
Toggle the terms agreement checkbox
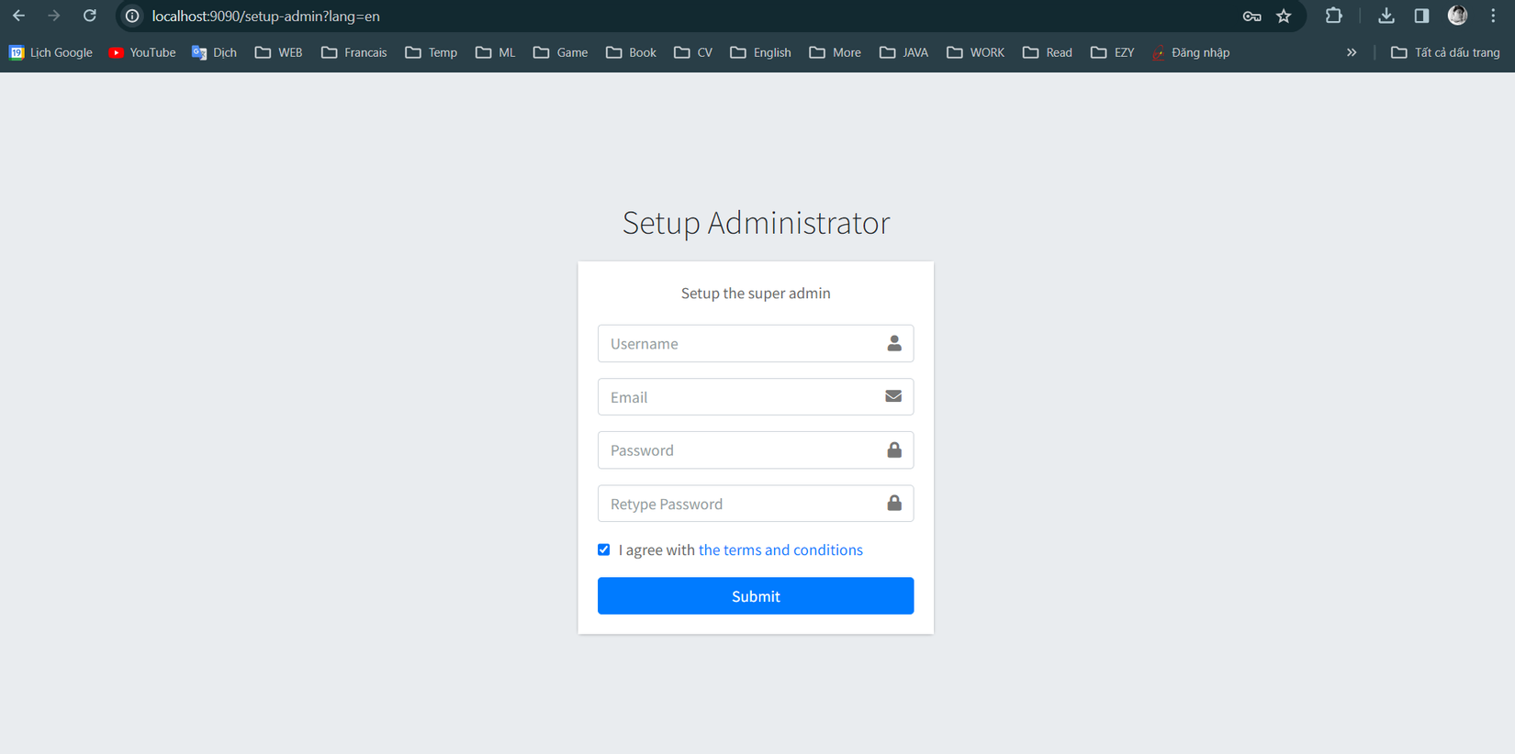(603, 549)
